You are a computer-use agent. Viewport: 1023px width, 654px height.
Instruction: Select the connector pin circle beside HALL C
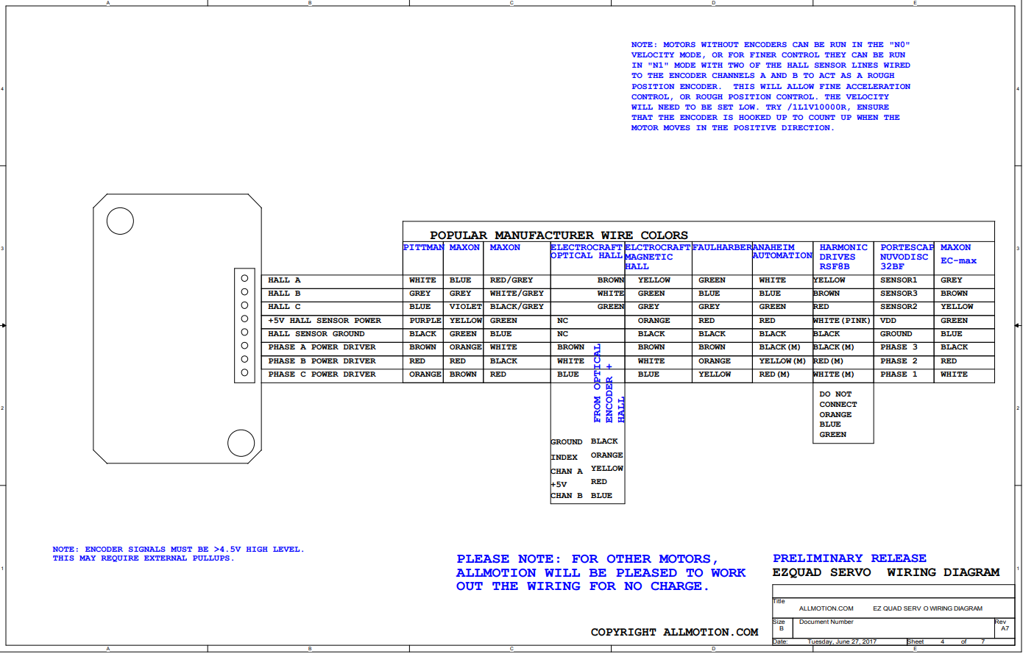pyautogui.click(x=244, y=305)
